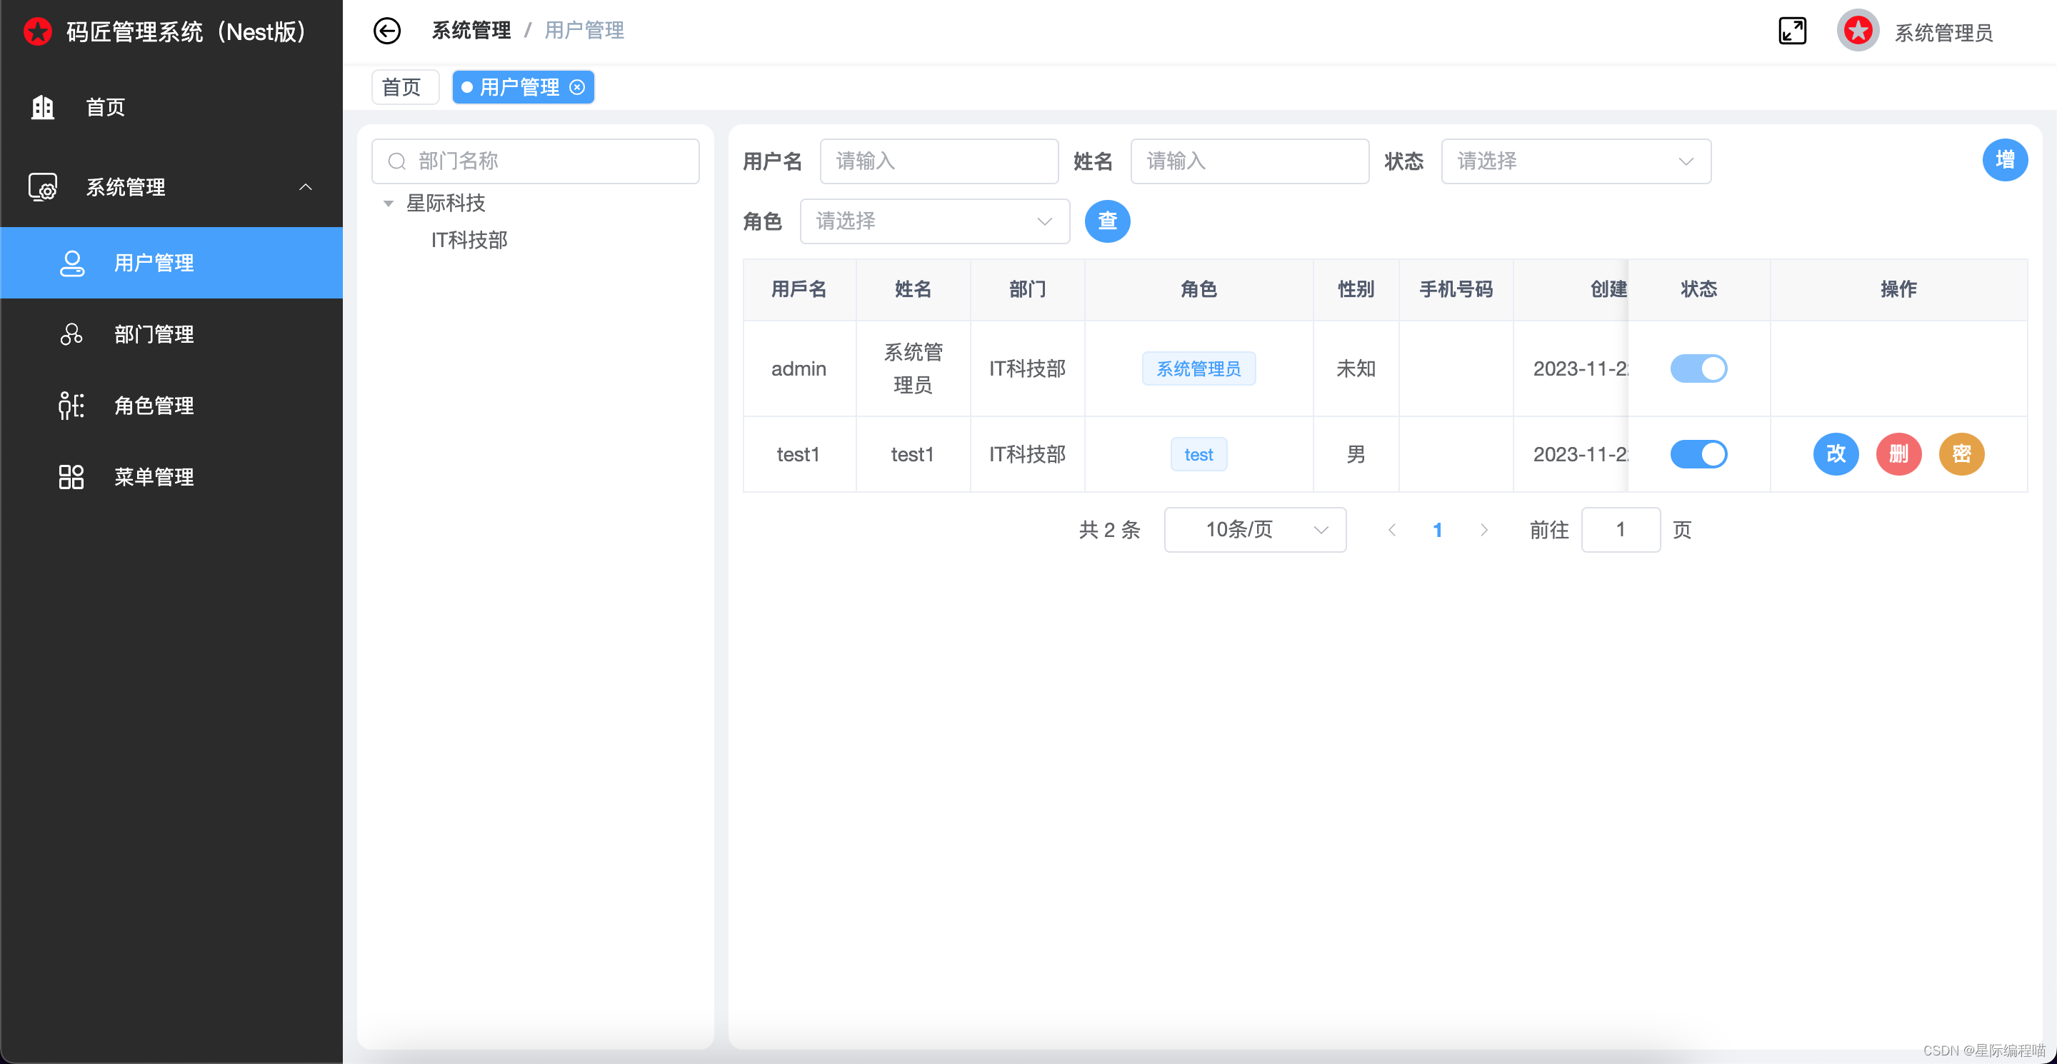Image resolution: width=2057 pixels, height=1064 pixels.
Task: Toggle the 系统管理 menu section open state
Action: [x=306, y=187]
